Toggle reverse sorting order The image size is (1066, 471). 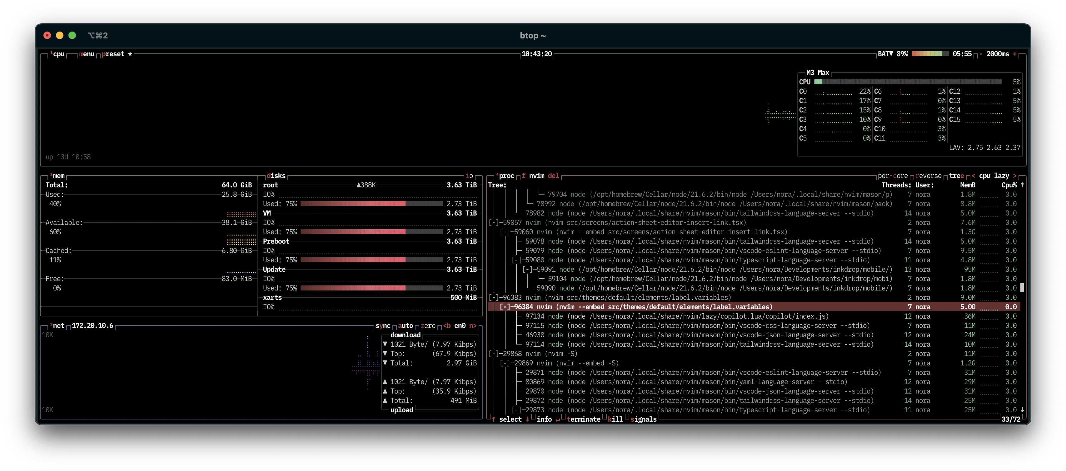[928, 176]
